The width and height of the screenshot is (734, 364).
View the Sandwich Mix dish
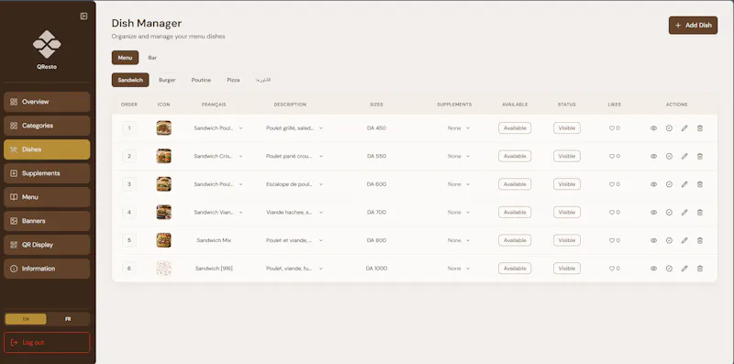(653, 240)
